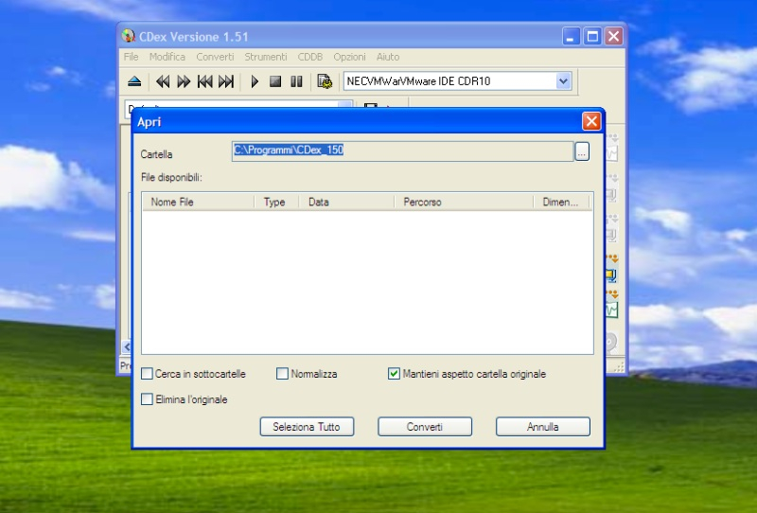The width and height of the screenshot is (757, 513).
Task: Sort the list by Nome File column
Action: [x=197, y=202]
